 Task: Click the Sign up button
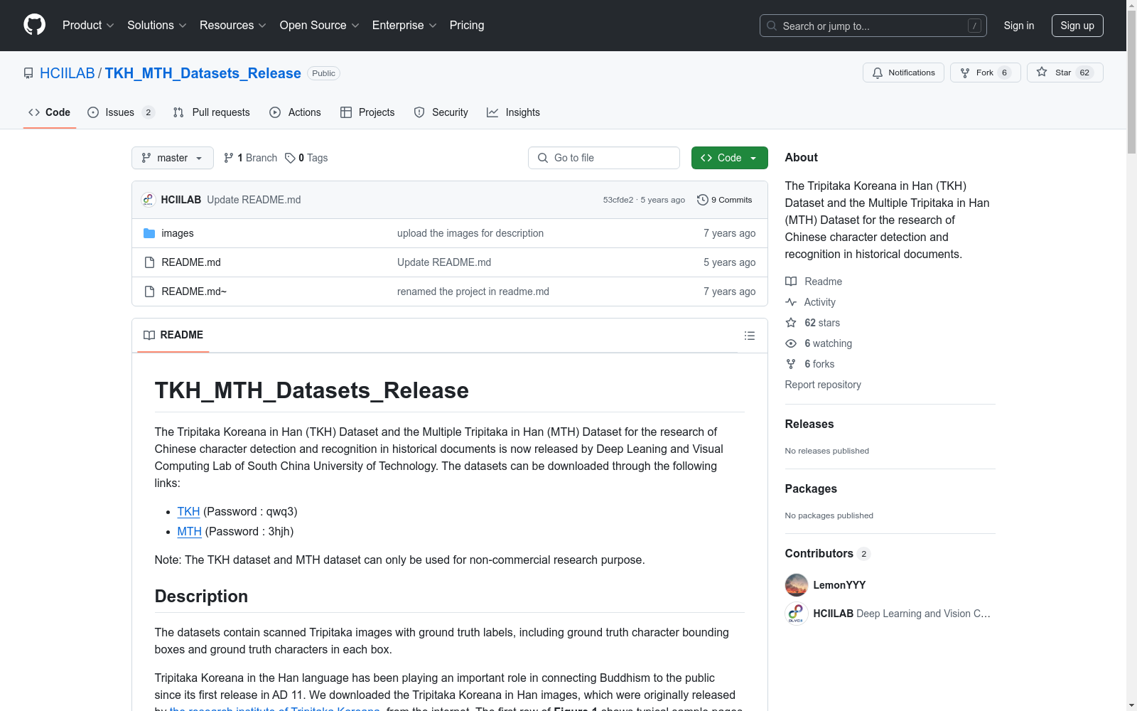[x=1077, y=26]
